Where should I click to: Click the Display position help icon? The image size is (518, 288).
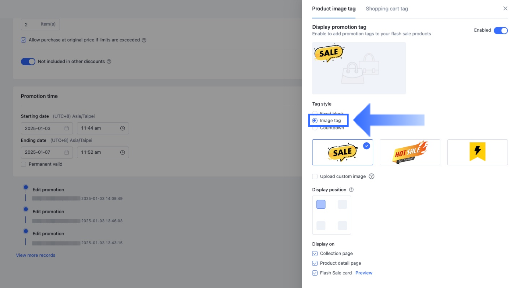[351, 190]
